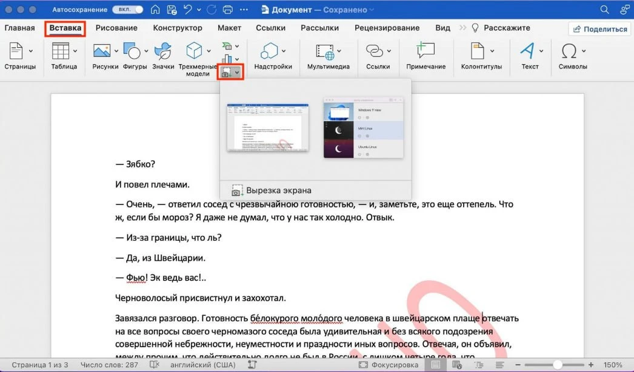Click the Трехмерные модели cube icon
The image size is (634, 372).
click(x=194, y=51)
